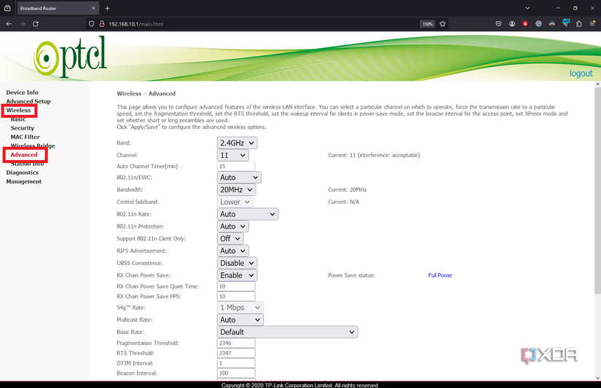Go forward using the browser forward arrow
This screenshot has width=601, height=388.
[x=23, y=24]
